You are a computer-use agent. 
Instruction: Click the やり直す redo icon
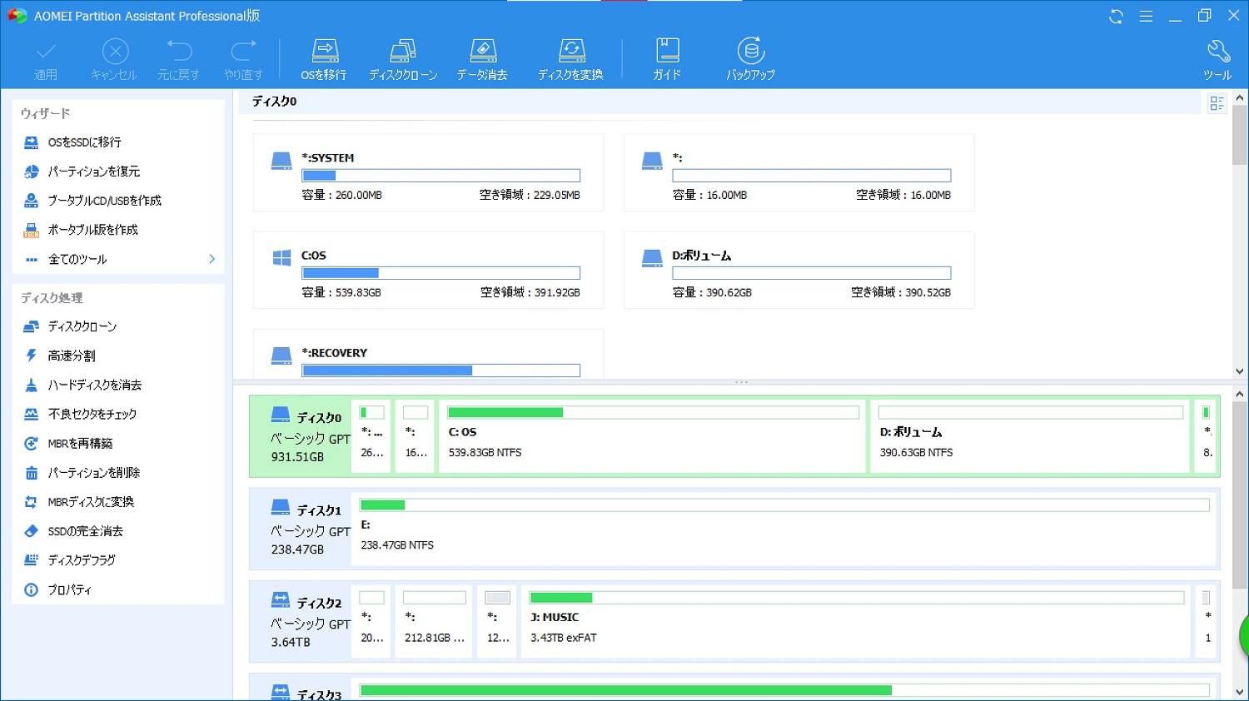(x=243, y=59)
